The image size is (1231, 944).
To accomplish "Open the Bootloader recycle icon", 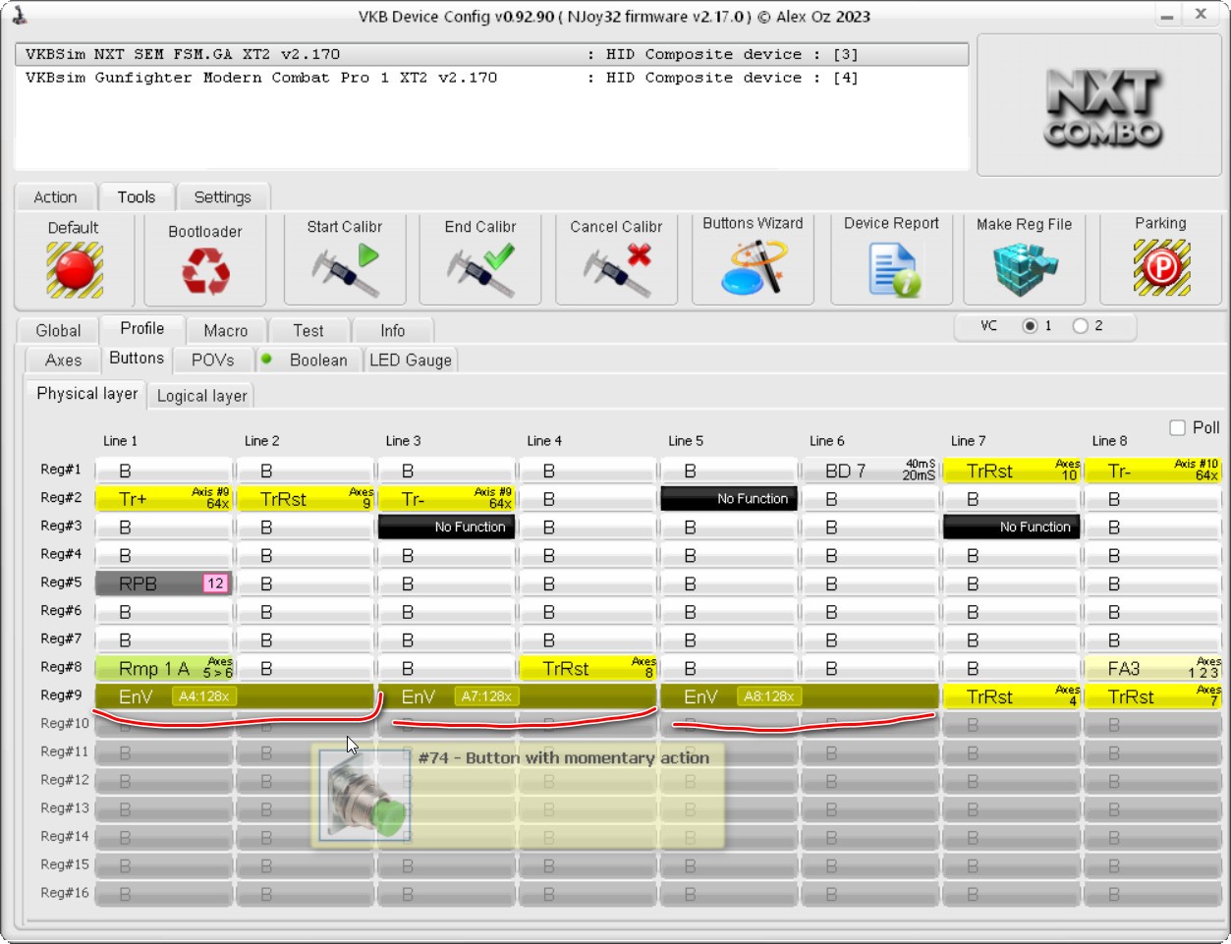I will 205,271.
